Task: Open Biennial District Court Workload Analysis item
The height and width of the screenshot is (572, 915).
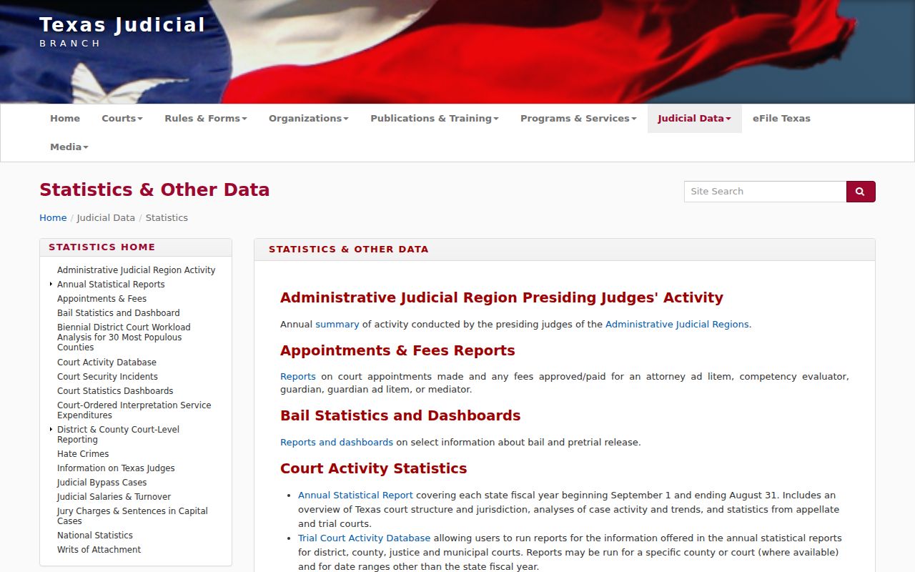Action: (x=124, y=337)
